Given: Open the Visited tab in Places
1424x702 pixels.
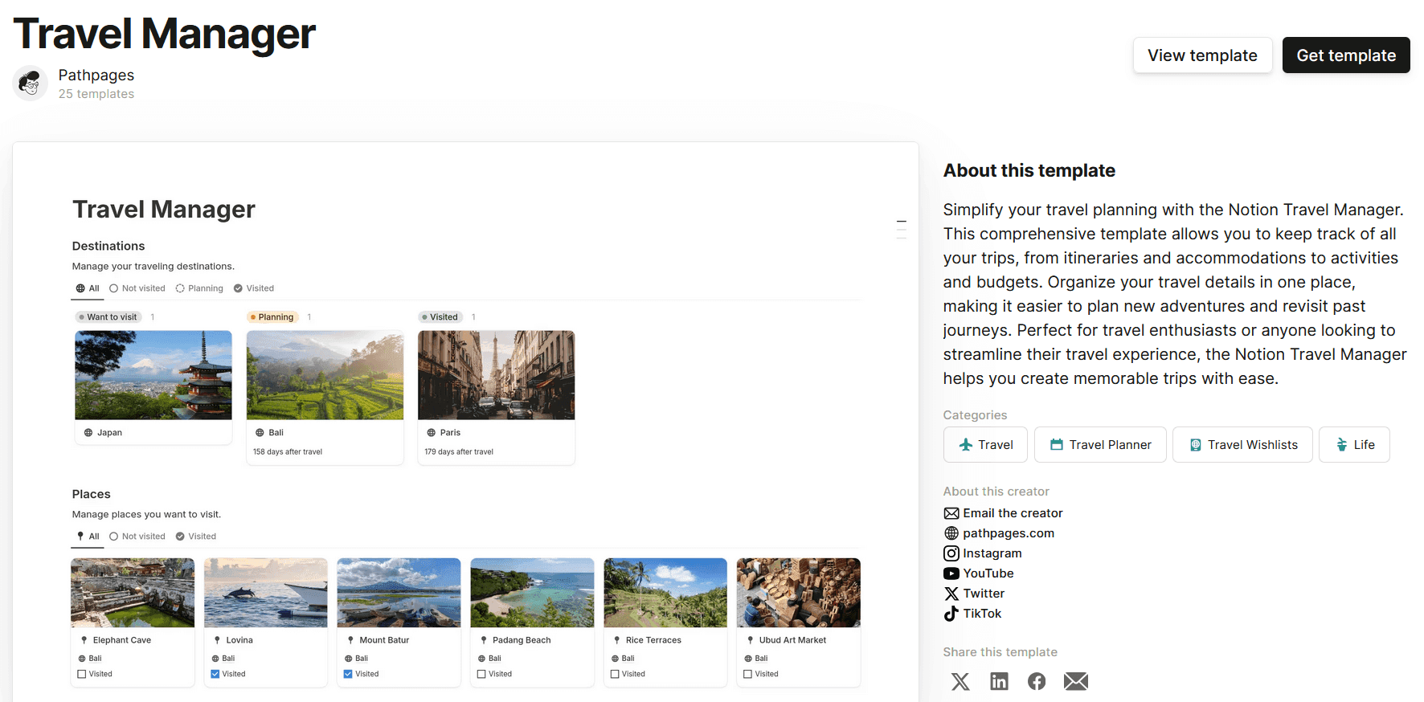Looking at the screenshot, I should (196, 537).
